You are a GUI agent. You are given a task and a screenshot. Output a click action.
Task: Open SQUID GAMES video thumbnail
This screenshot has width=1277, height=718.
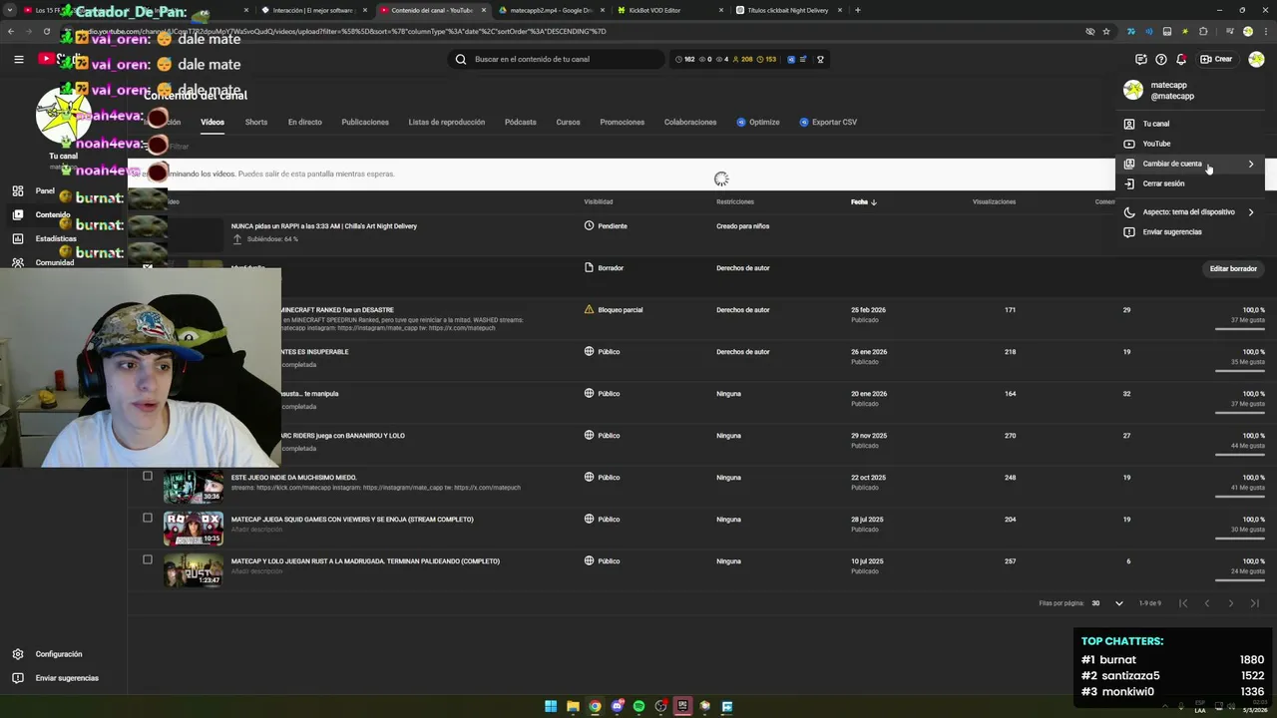pos(194,529)
